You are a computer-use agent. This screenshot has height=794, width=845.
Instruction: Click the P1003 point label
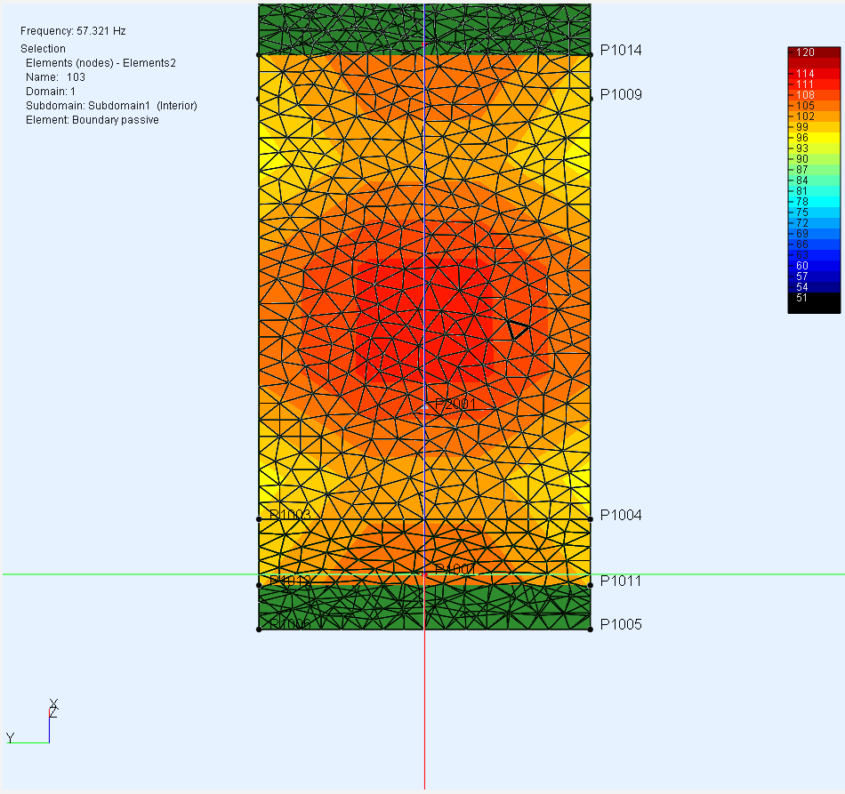(290, 516)
